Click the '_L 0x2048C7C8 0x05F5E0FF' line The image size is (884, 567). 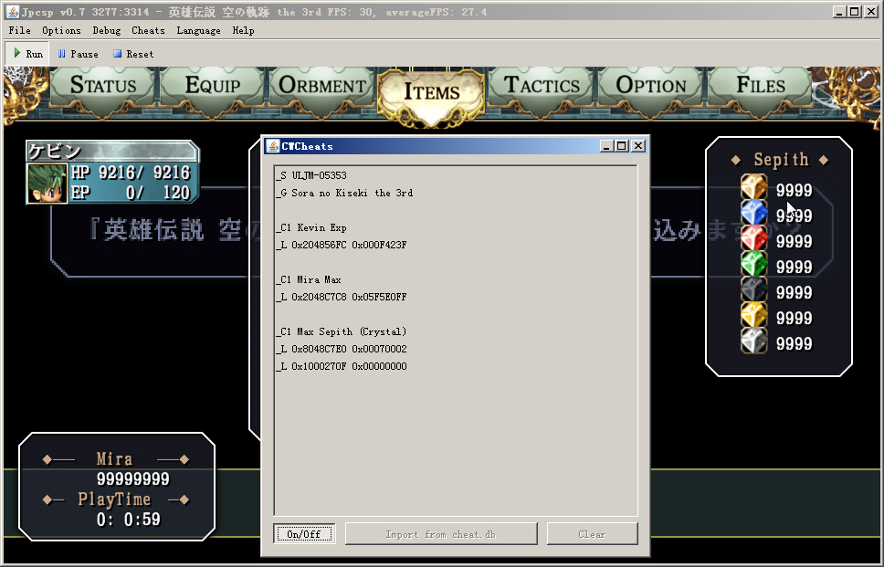(x=341, y=297)
